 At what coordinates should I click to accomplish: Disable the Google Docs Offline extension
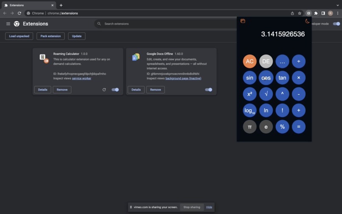pos(208,90)
